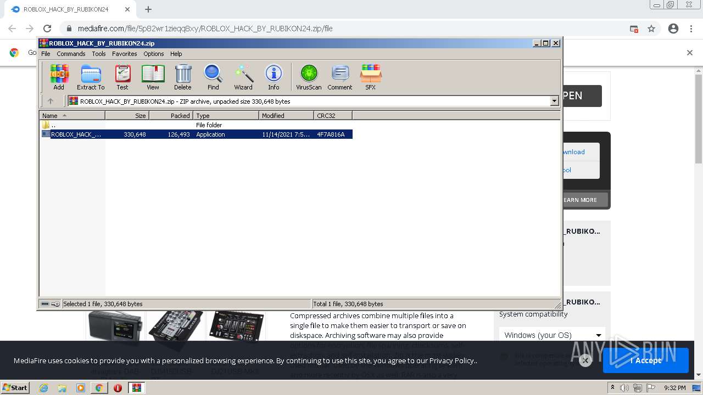Sort file list by Size column
Image resolution: width=703 pixels, height=395 pixels.
click(x=127, y=115)
